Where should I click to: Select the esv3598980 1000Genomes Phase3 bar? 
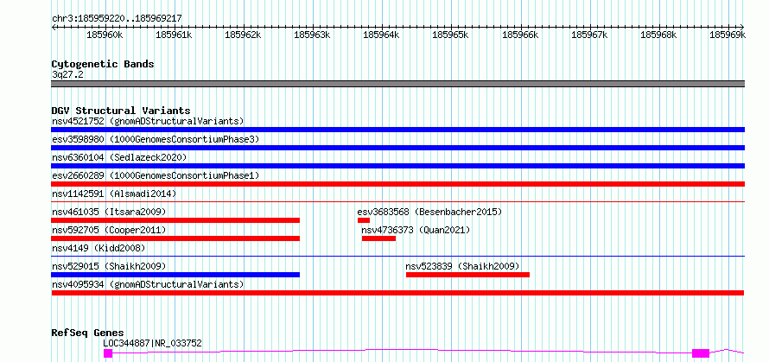pos(397,148)
